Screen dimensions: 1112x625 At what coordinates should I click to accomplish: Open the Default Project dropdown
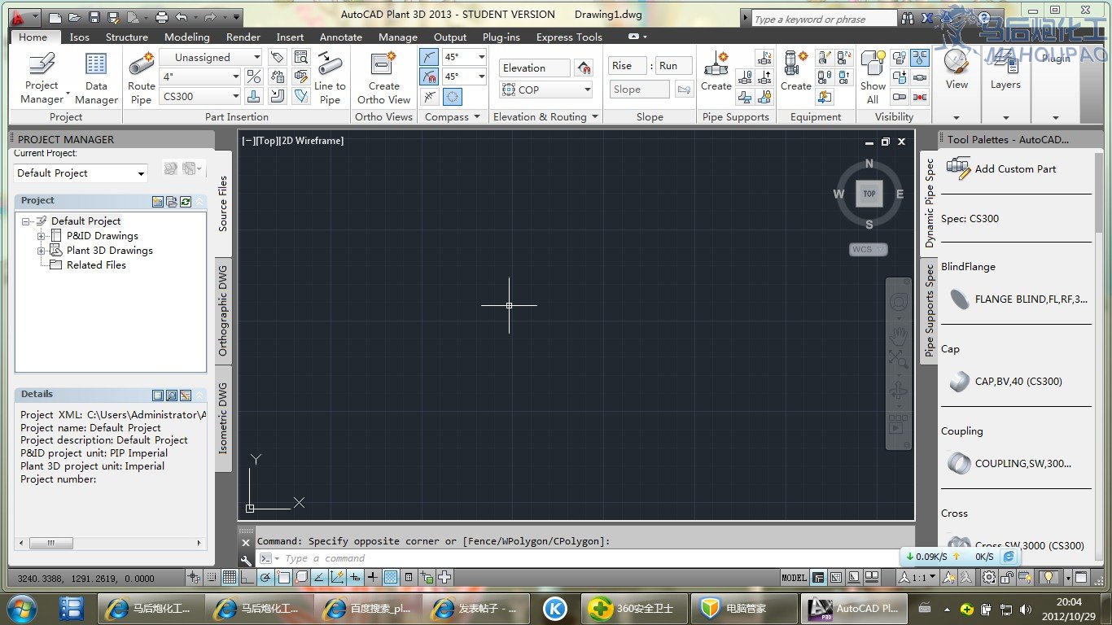pyautogui.click(x=81, y=173)
